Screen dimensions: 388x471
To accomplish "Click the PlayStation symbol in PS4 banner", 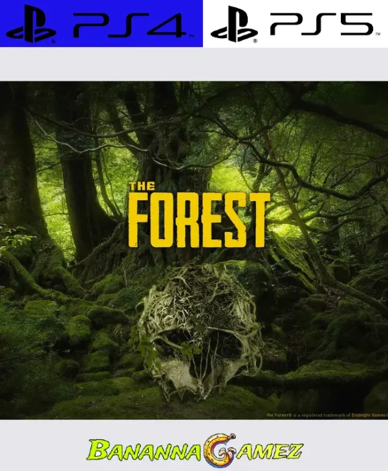I will click(30, 25).
